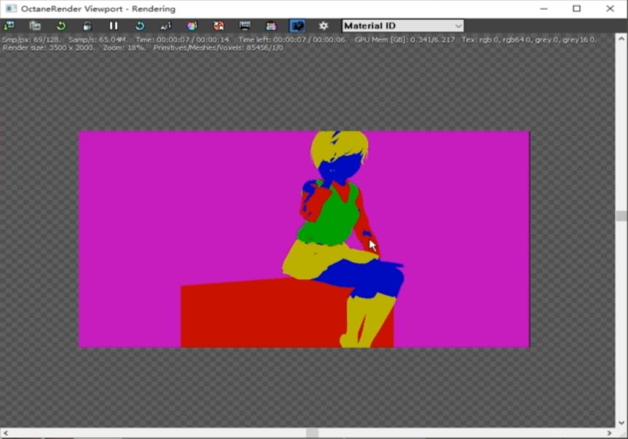Pause the current render
This screenshot has height=439, width=628.
114,26
